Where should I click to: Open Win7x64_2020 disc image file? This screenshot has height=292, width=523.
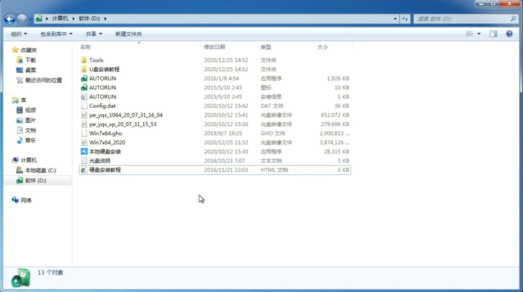pos(107,143)
